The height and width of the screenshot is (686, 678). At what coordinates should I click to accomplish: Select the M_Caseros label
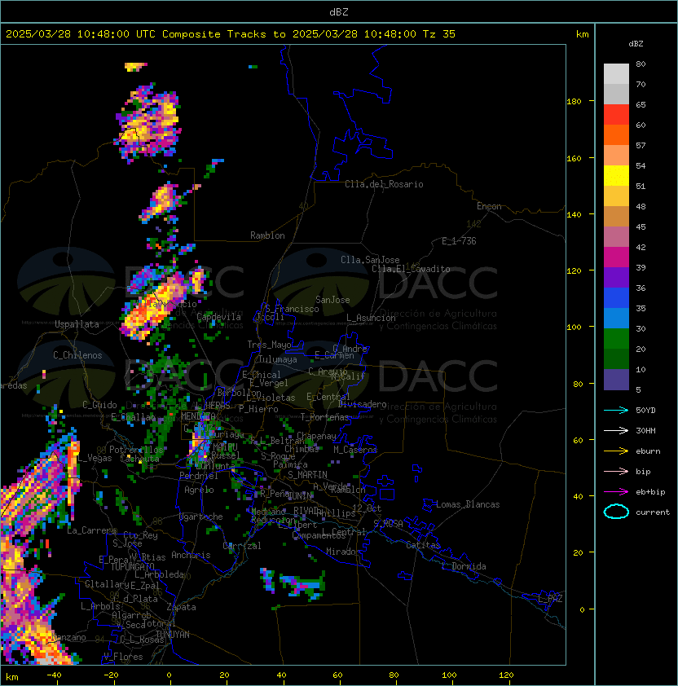[355, 450]
